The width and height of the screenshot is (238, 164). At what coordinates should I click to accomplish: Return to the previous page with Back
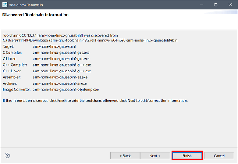click(125, 156)
